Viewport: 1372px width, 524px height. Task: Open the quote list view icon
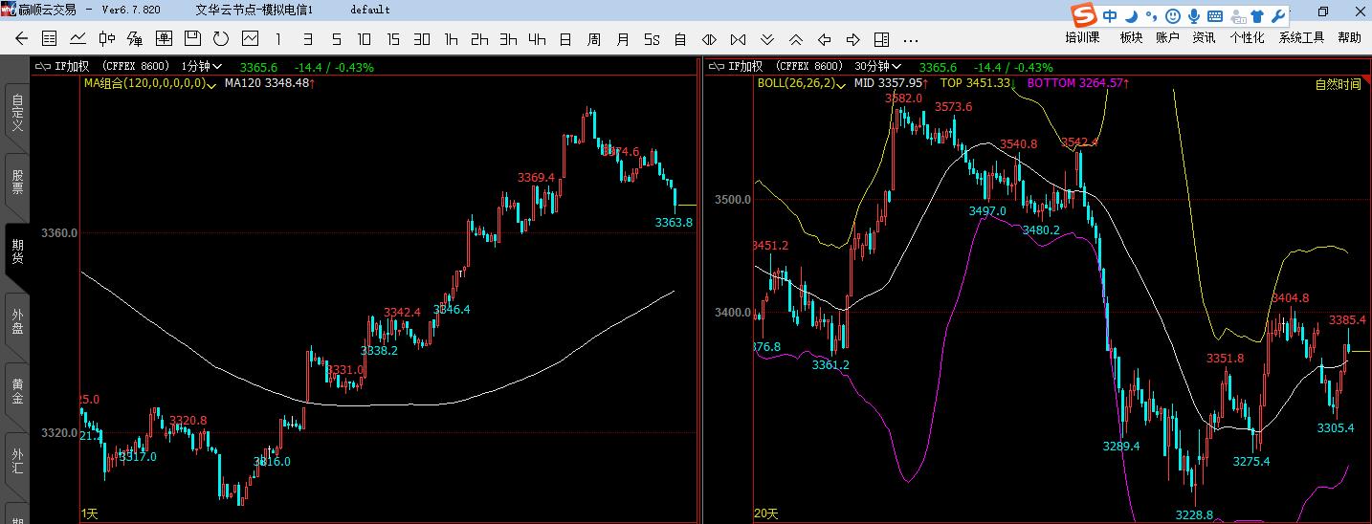tap(50, 39)
